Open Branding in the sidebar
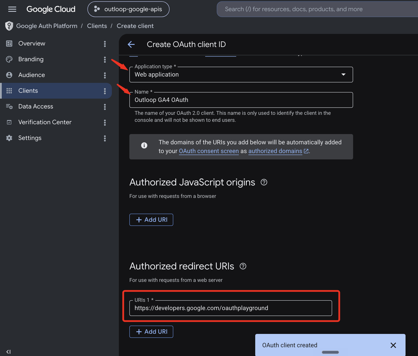 56,59
